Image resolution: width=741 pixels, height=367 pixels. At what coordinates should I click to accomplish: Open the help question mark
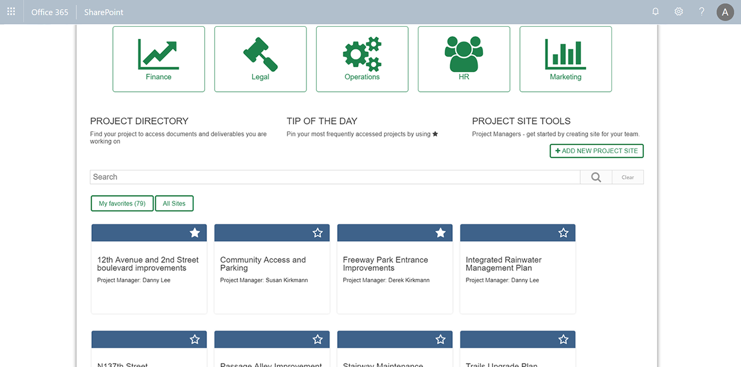702,12
